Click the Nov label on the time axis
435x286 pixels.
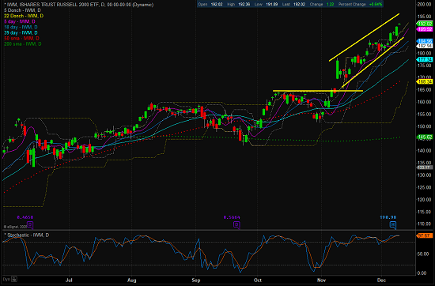tap(321, 280)
